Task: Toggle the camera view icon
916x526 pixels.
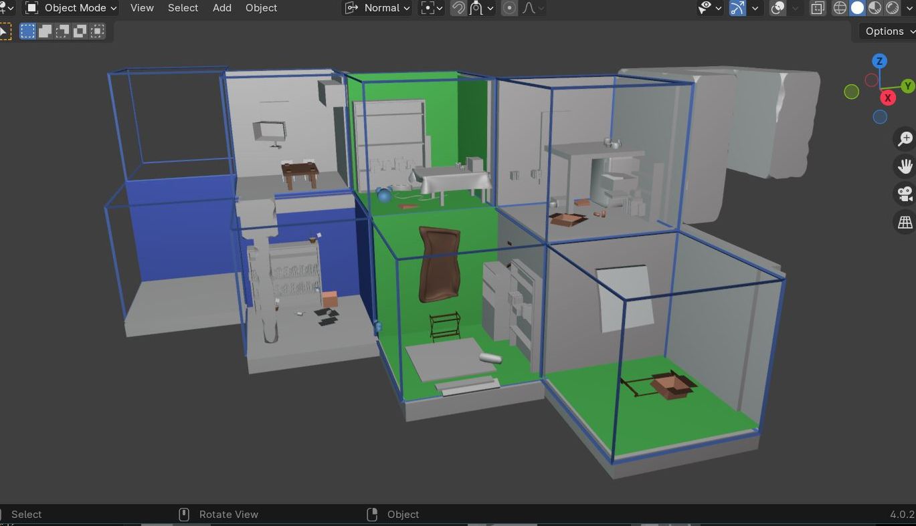Action: pos(905,194)
